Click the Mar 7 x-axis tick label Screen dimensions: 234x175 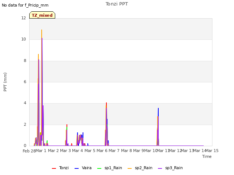(x=114, y=151)
